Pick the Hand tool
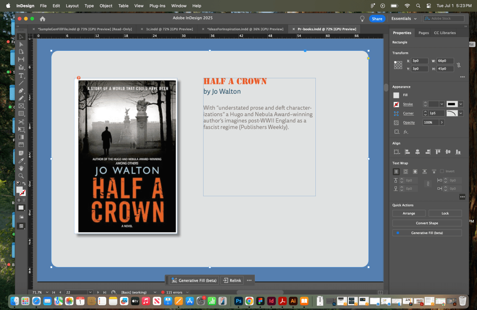Screen dimensions: 477x310 tap(21, 168)
